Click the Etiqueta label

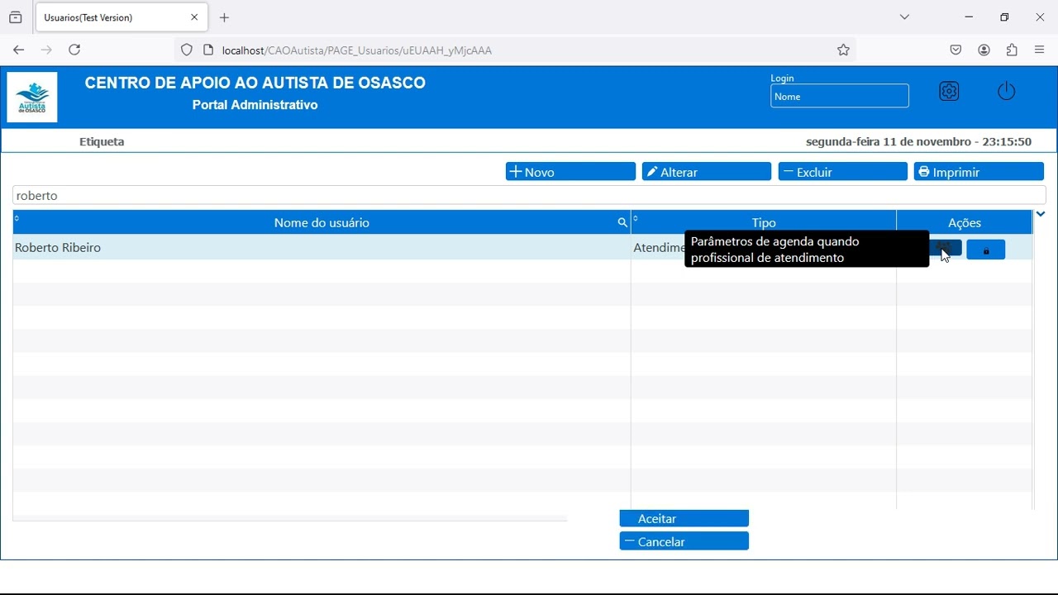pos(102,142)
